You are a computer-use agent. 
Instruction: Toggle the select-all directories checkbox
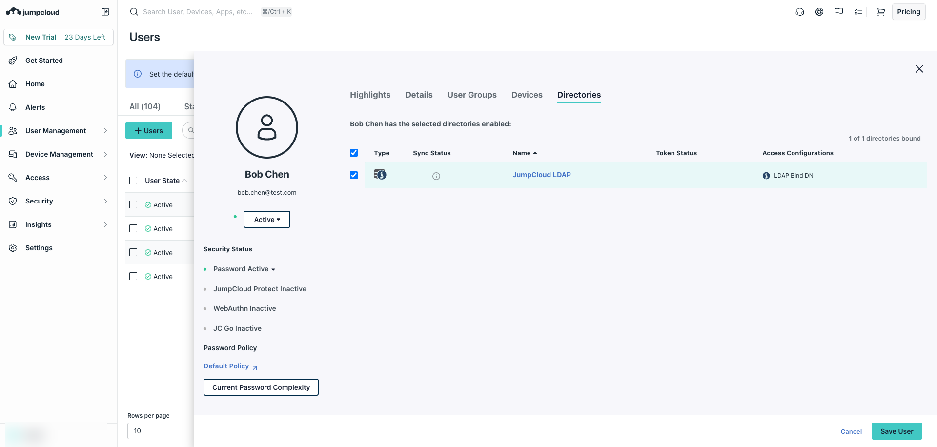(x=354, y=153)
